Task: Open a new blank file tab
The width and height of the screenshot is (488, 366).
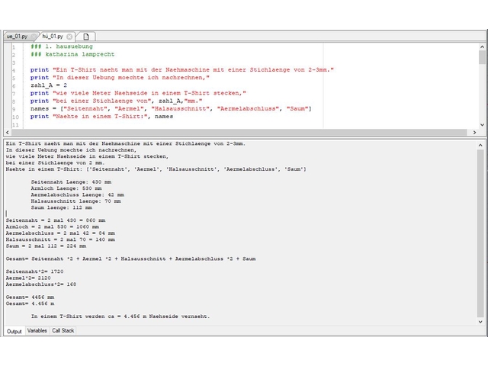Action: [86, 37]
